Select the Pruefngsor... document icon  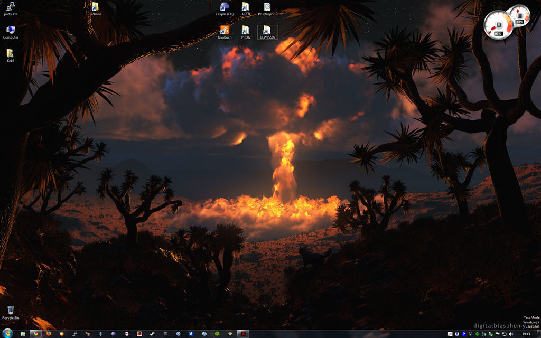pos(267,8)
